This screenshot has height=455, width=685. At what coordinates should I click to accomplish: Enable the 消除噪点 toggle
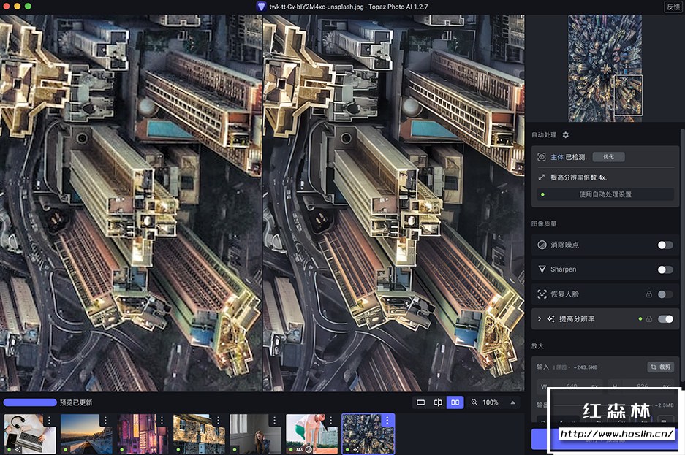pyautogui.click(x=665, y=245)
